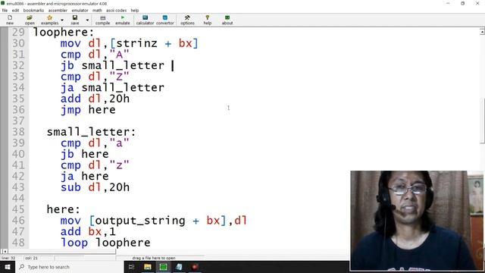Open the edit menu

[15, 10]
